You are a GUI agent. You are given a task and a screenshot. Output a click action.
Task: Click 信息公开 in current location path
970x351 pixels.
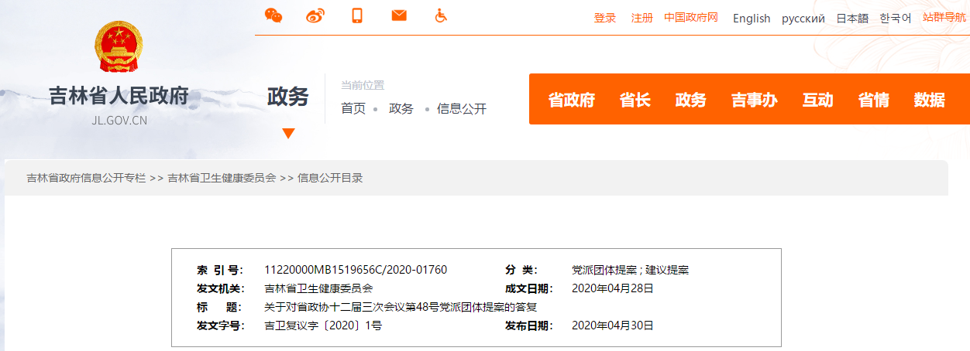coord(462,109)
